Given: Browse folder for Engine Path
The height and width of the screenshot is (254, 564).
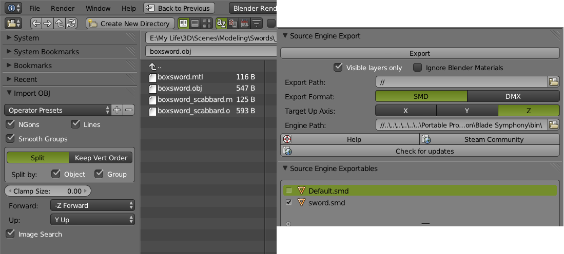Looking at the screenshot, I should 554,125.
